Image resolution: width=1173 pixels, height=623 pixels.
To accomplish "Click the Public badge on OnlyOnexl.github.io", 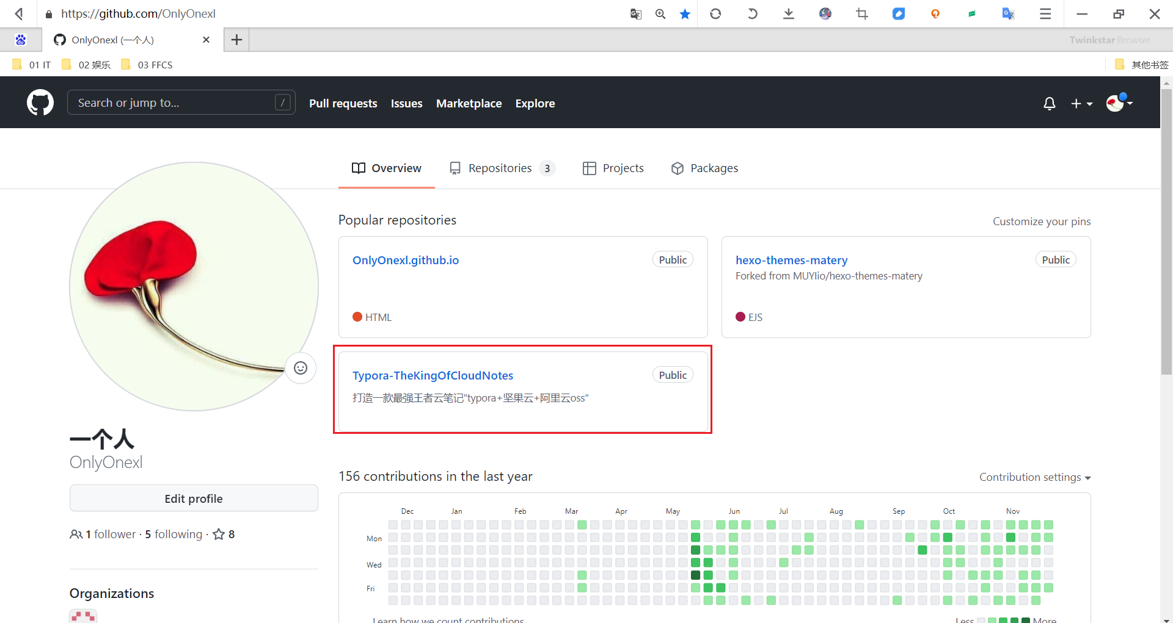I will click(673, 259).
